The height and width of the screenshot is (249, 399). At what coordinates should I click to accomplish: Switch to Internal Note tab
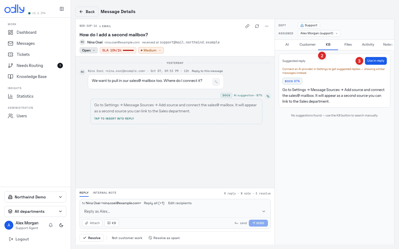[x=104, y=193]
